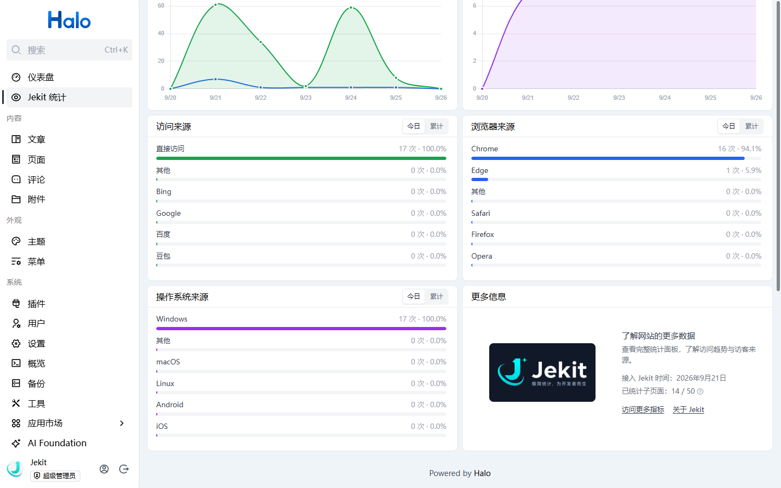Screen dimensions: 781x488
Task: Select the Jekit 统计 eye icon
Action: [16, 98]
